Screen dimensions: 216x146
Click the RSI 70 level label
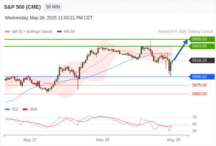pos(194,117)
